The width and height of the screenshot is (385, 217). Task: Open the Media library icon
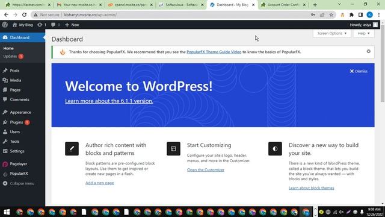click(5, 80)
